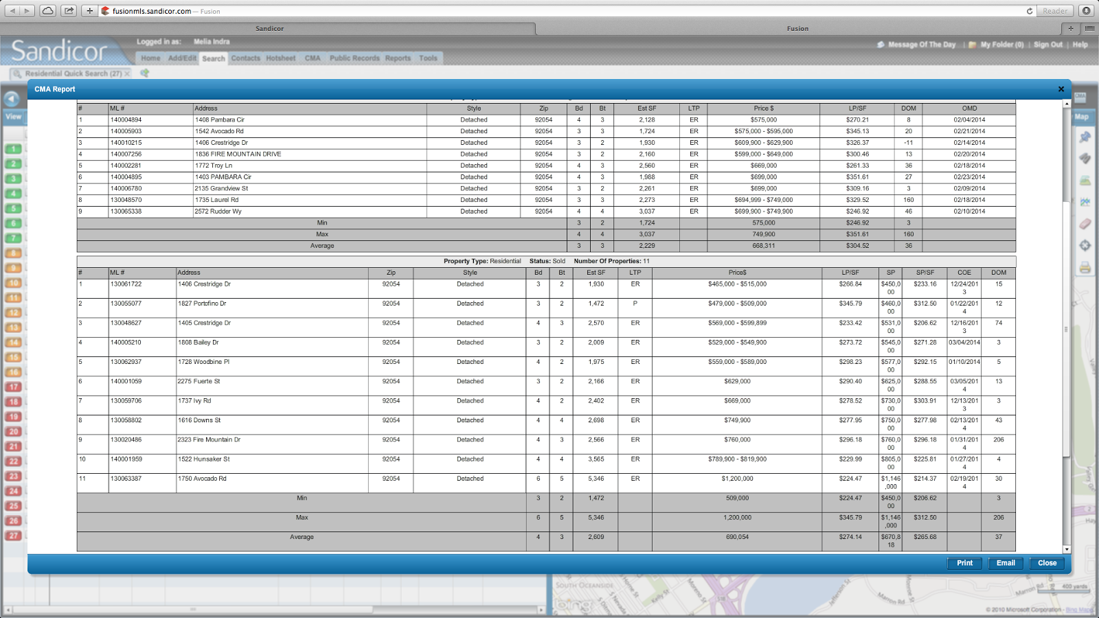1099x618 pixels.
Task: Select orange result marker 13
Action: 13,328
